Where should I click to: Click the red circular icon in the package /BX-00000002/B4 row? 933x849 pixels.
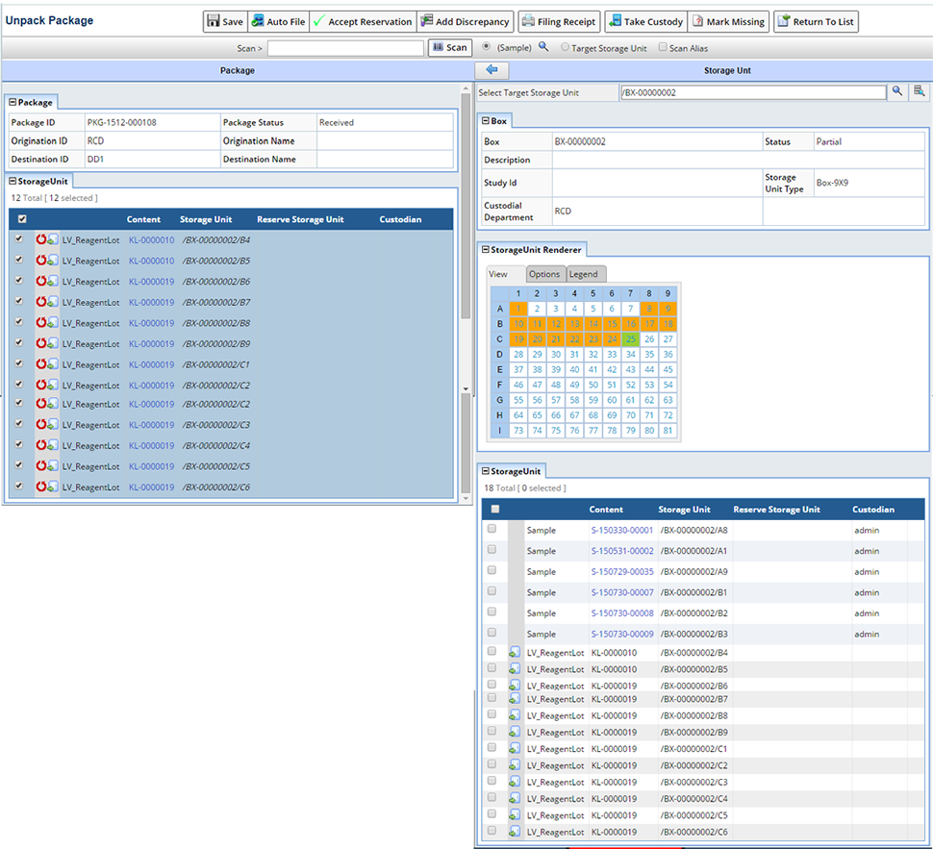41,239
